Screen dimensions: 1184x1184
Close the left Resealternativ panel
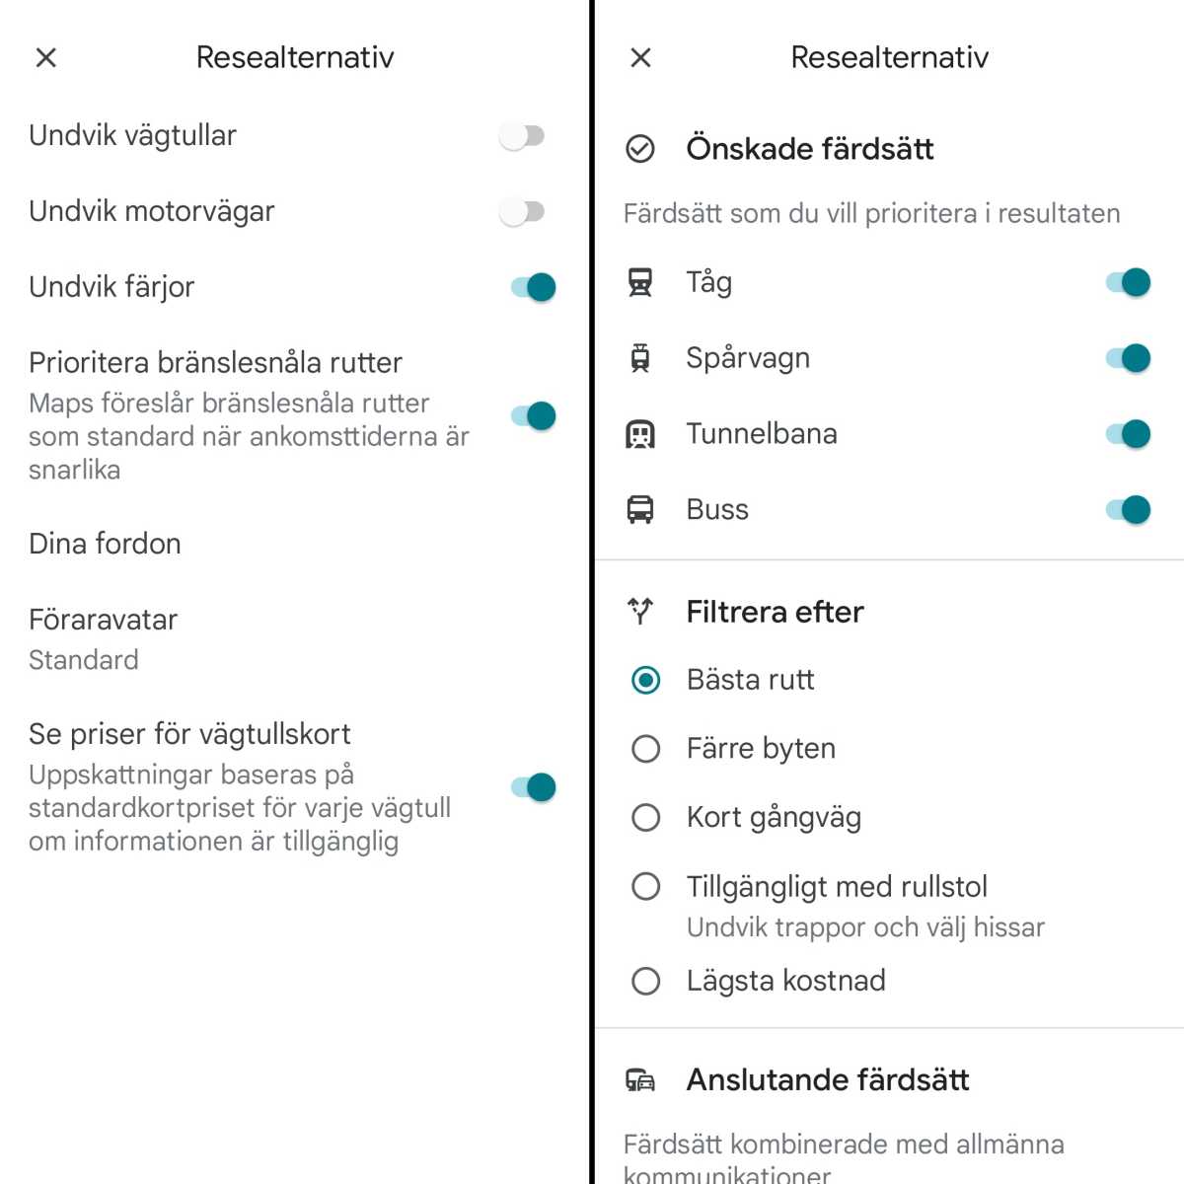pos(45,56)
